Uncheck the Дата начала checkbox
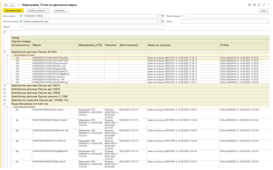273x170 pixels. coord(21,16)
